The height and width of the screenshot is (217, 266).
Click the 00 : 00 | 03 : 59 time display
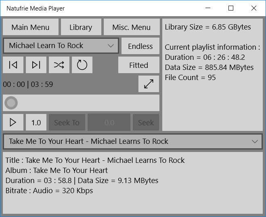28,84
